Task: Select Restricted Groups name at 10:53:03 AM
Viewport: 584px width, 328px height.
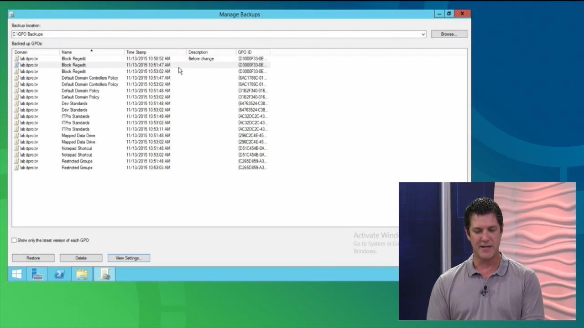Action: point(77,167)
